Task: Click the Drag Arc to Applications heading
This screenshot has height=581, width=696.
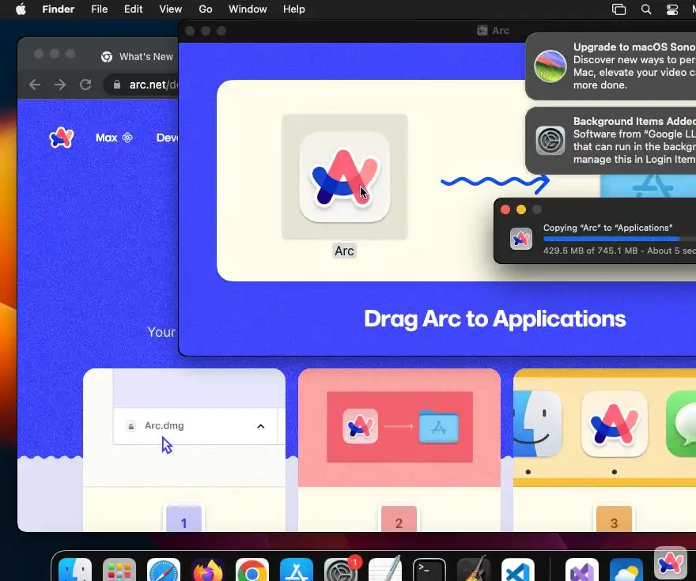Action: (x=494, y=319)
